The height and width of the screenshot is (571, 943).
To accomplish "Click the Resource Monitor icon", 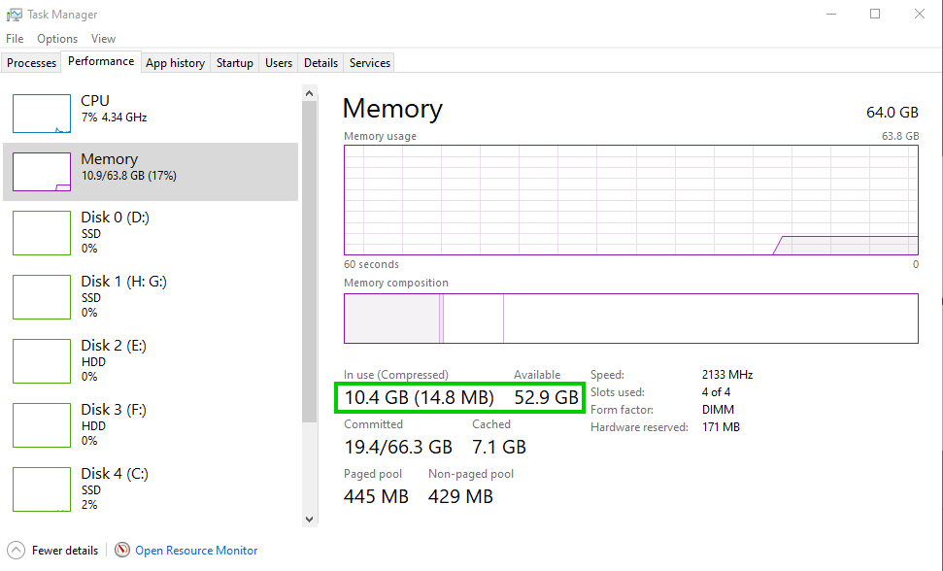I will tap(122, 550).
